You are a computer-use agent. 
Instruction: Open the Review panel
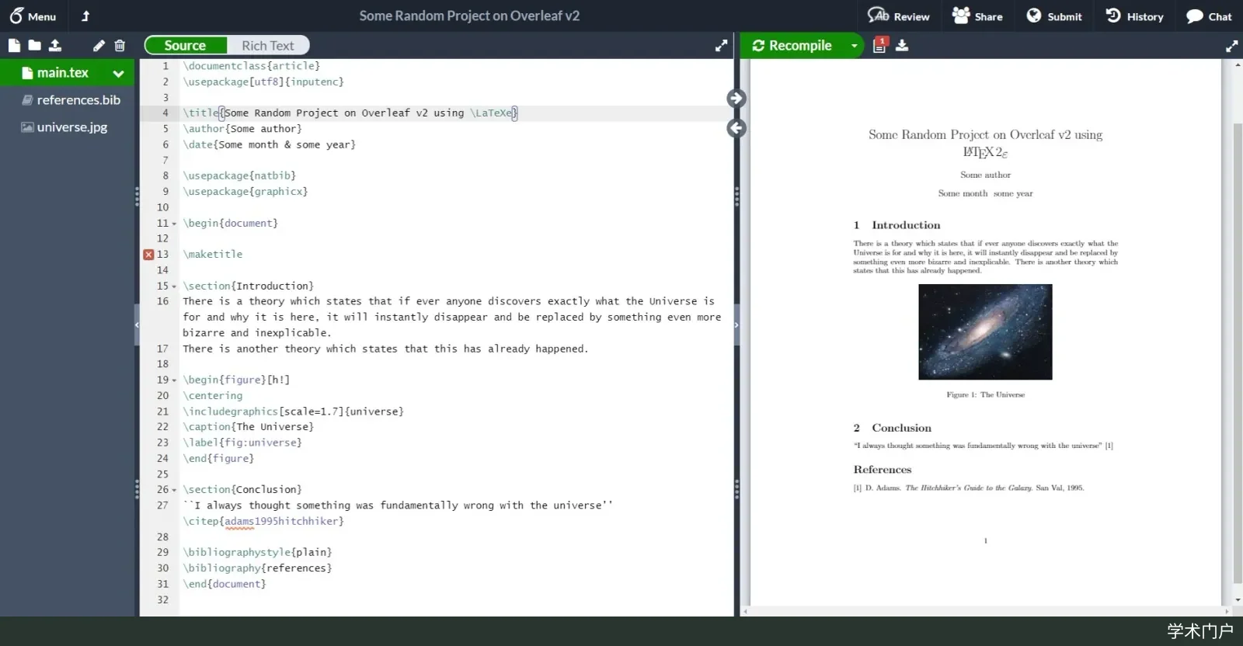pyautogui.click(x=899, y=16)
